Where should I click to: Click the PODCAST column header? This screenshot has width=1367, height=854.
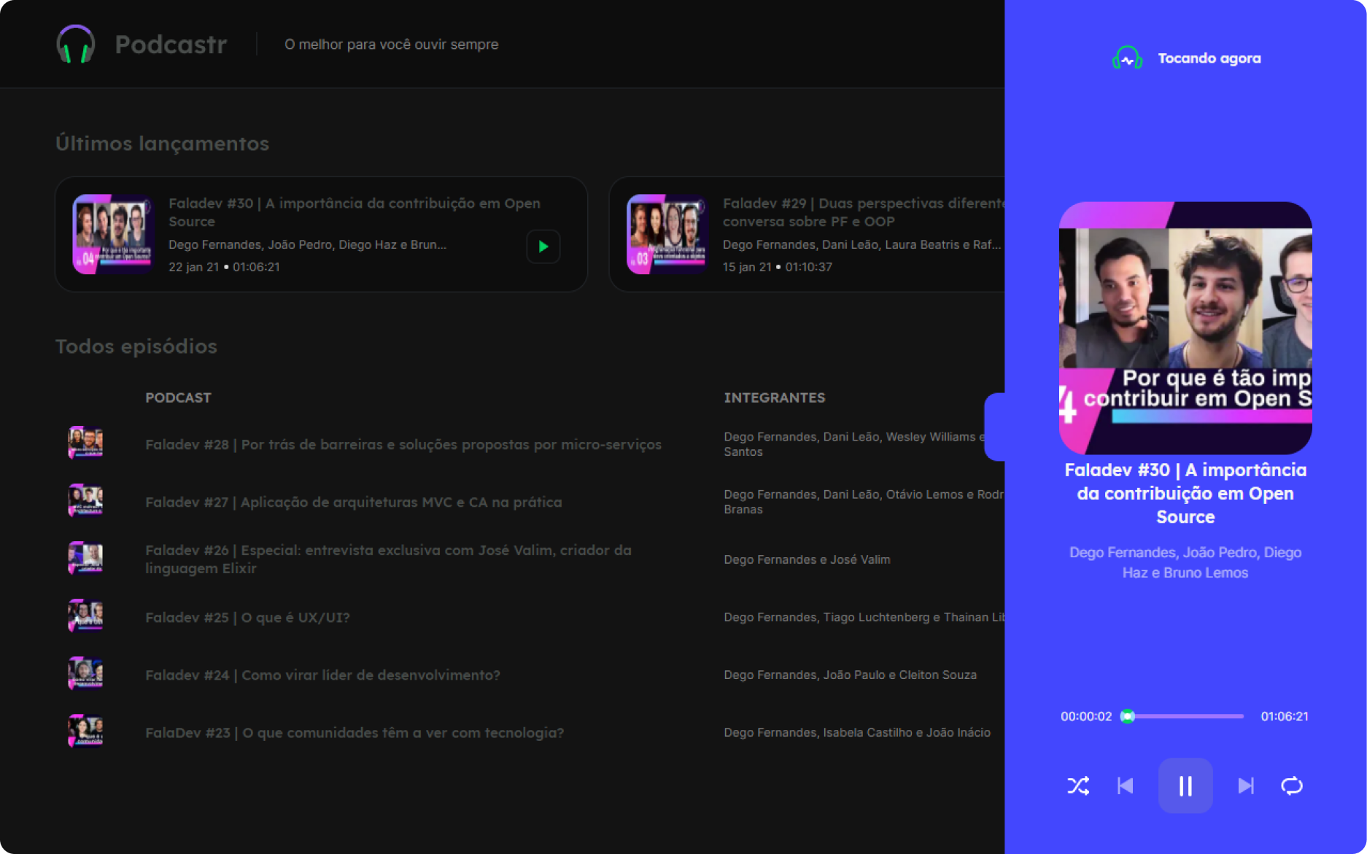pos(178,397)
